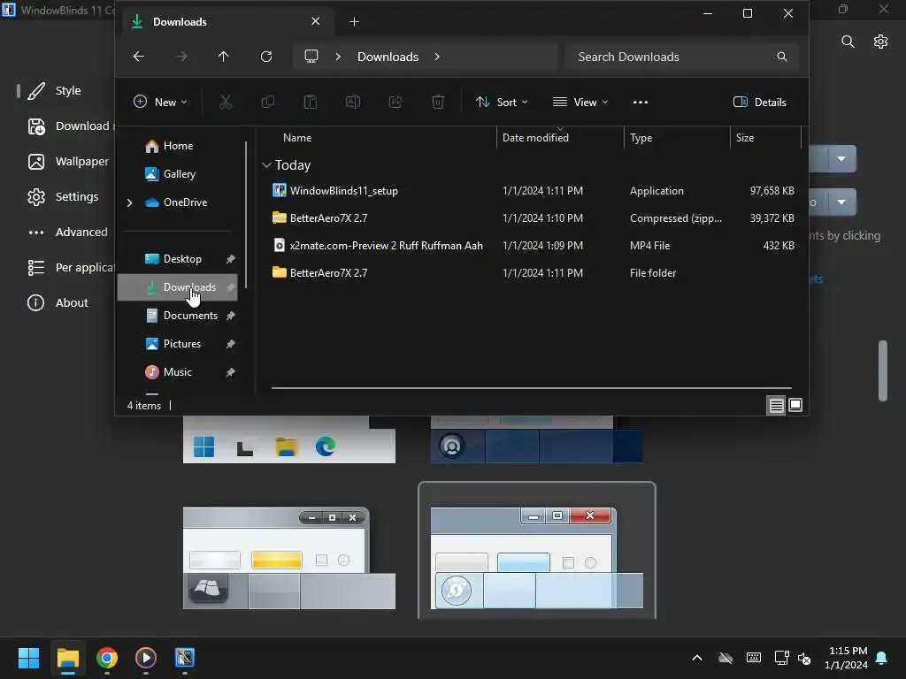
Task: Click the This PC monitor icon in address bar
Action: [x=311, y=56]
